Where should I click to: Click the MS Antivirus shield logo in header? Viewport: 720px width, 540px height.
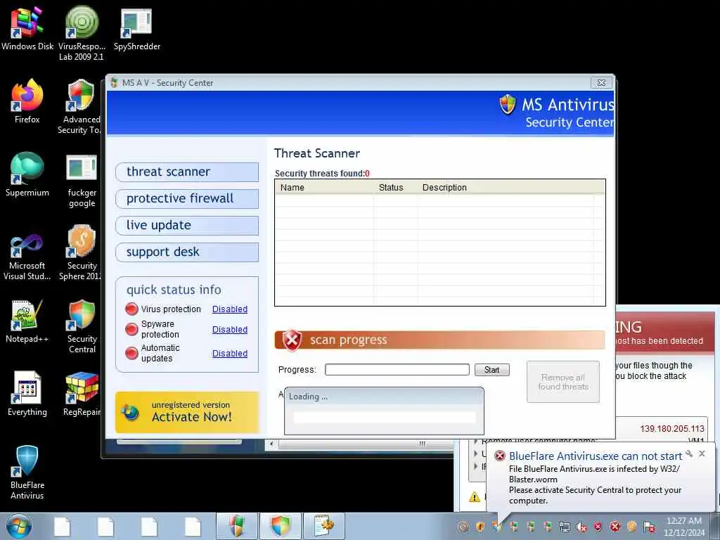tap(508, 105)
